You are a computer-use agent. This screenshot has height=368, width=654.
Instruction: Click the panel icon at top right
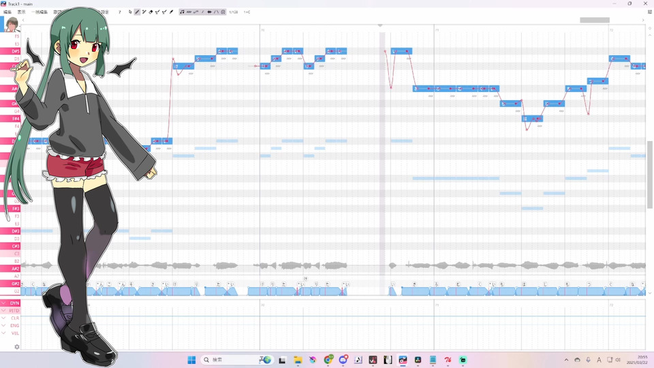tap(650, 12)
